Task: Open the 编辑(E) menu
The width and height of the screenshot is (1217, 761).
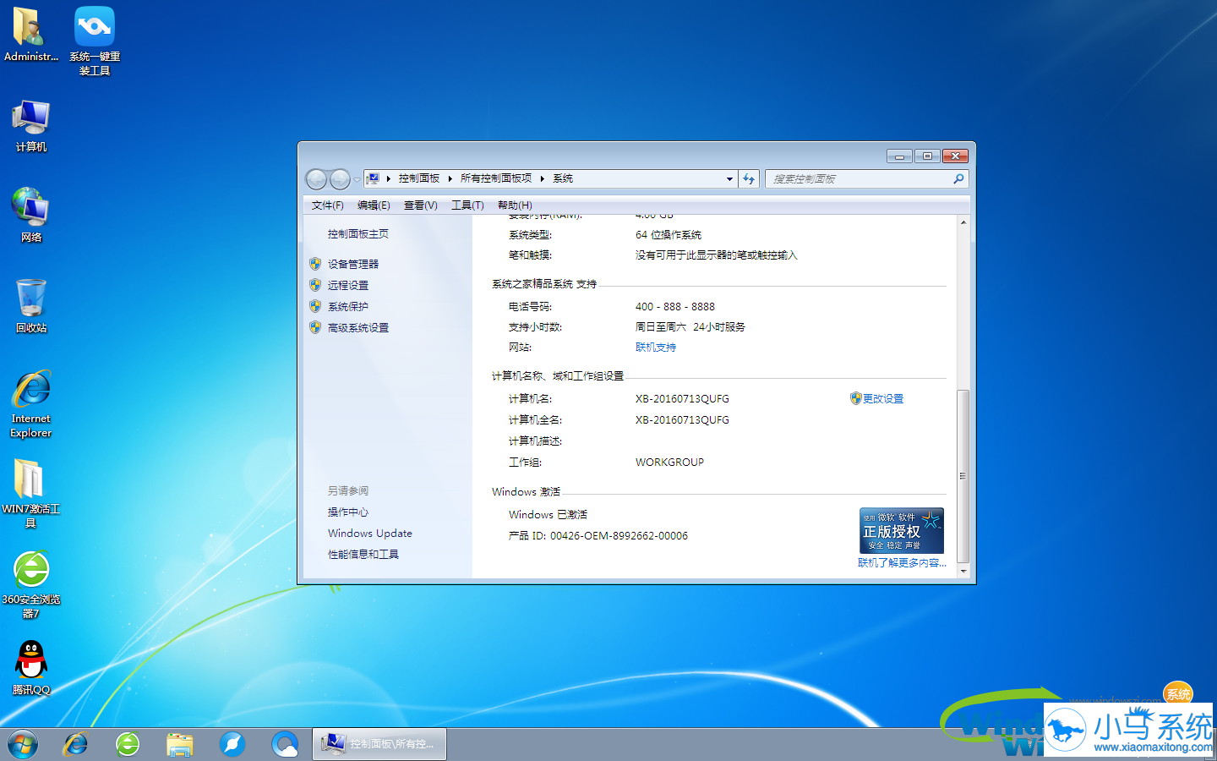Action: coord(374,205)
